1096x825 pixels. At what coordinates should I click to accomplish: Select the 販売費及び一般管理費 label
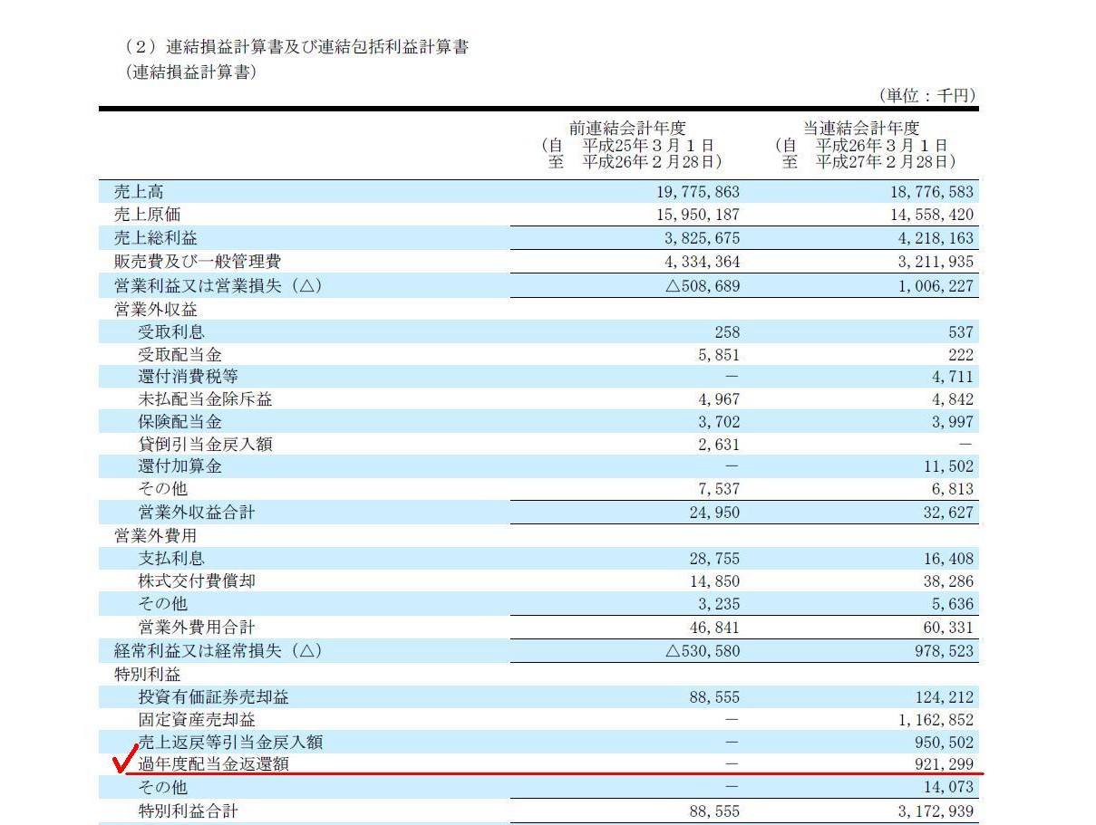198,262
